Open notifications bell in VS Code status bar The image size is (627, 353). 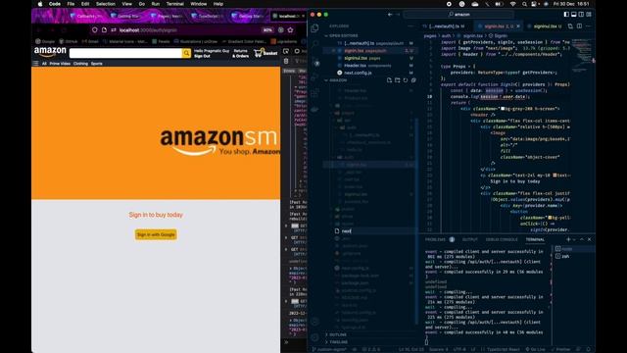coord(589,349)
